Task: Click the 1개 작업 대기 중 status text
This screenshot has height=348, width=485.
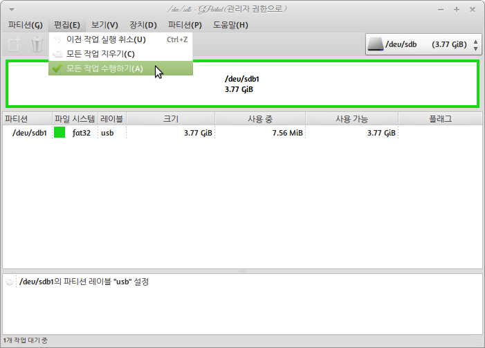Action: 26,340
